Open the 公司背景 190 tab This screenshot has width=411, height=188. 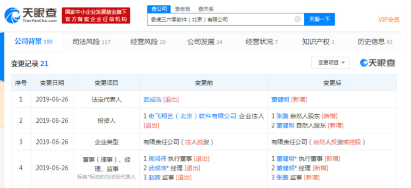[x=34, y=42]
